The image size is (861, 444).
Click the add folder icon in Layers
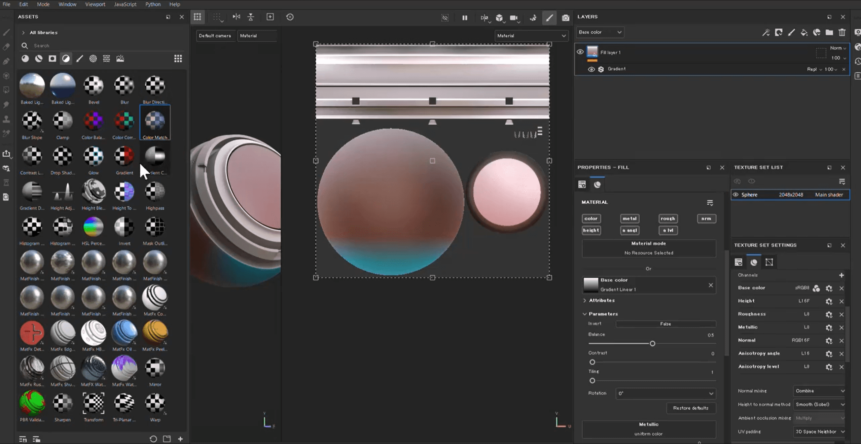[x=829, y=32]
